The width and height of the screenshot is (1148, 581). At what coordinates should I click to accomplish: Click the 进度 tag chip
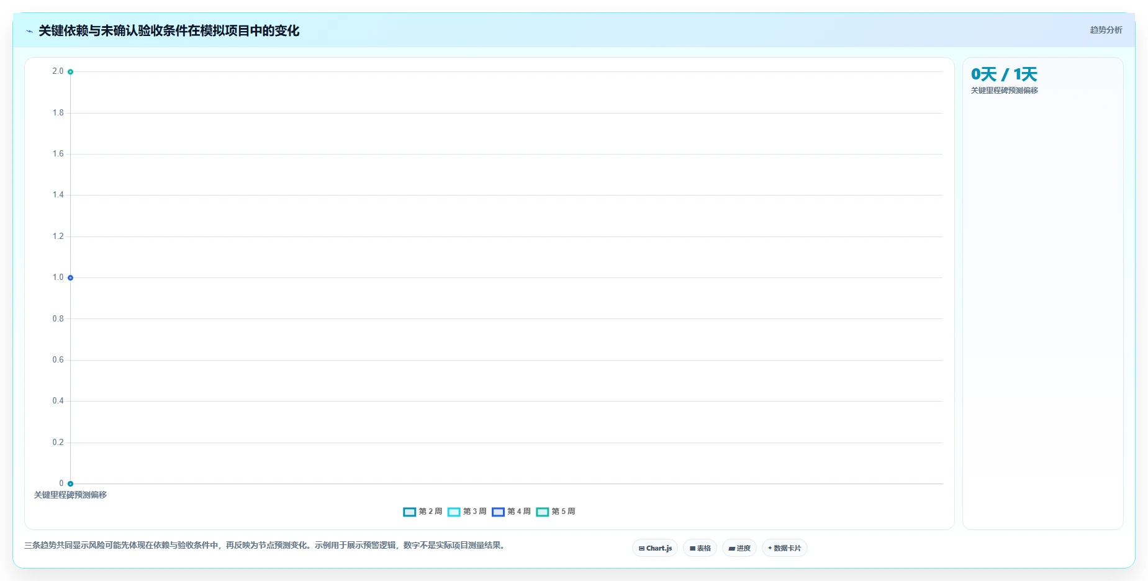(739, 548)
